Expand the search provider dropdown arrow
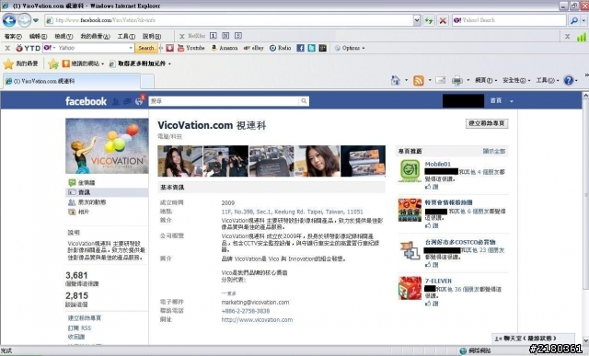This screenshot has height=356, width=589. [x=583, y=20]
